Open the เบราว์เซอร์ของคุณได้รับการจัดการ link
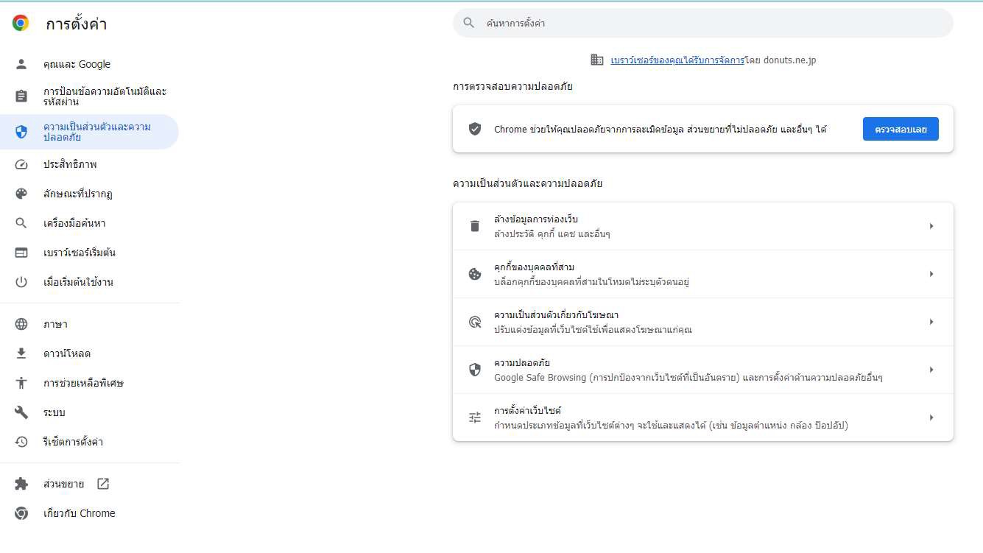Image resolution: width=983 pixels, height=553 pixels. [x=677, y=60]
